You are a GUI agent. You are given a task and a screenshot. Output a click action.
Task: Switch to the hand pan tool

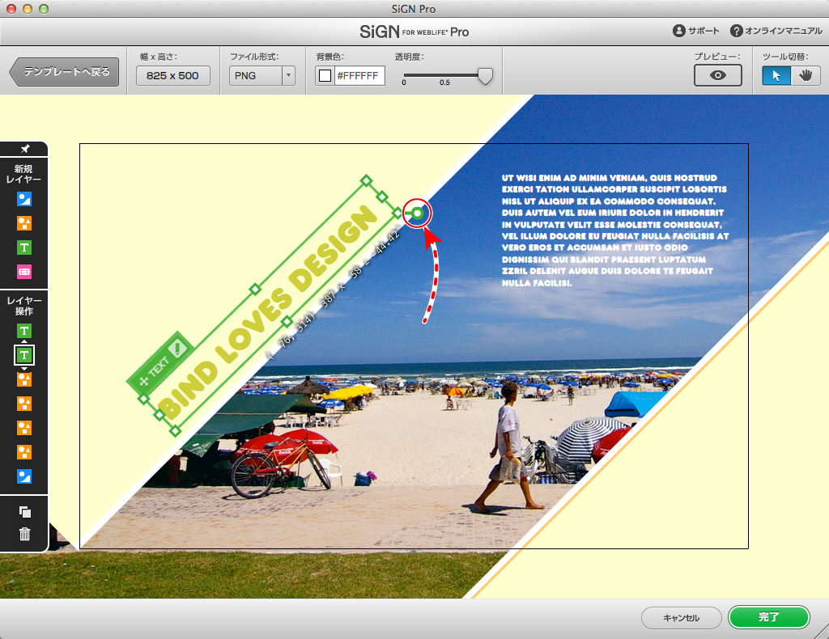[x=806, y=75]
